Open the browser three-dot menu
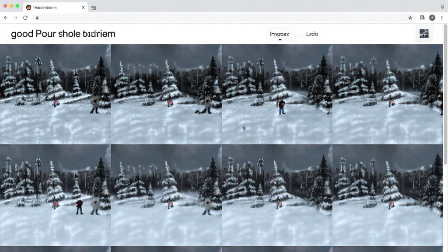Screen dimensions: 448x252 pyautogui.click(x=442, y=17)
